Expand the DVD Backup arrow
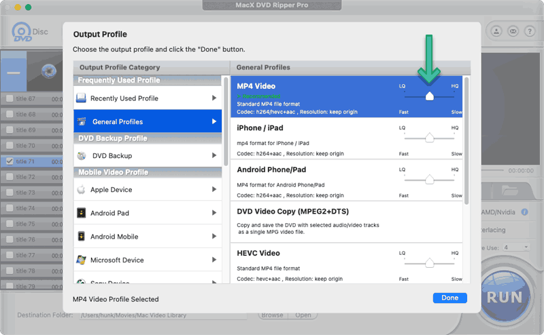This screenshot has width=544, height=335. (x=214, y=155)
